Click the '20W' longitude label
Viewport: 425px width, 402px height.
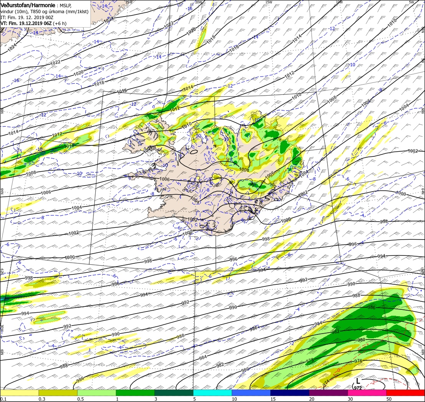[x=199, y=2]
